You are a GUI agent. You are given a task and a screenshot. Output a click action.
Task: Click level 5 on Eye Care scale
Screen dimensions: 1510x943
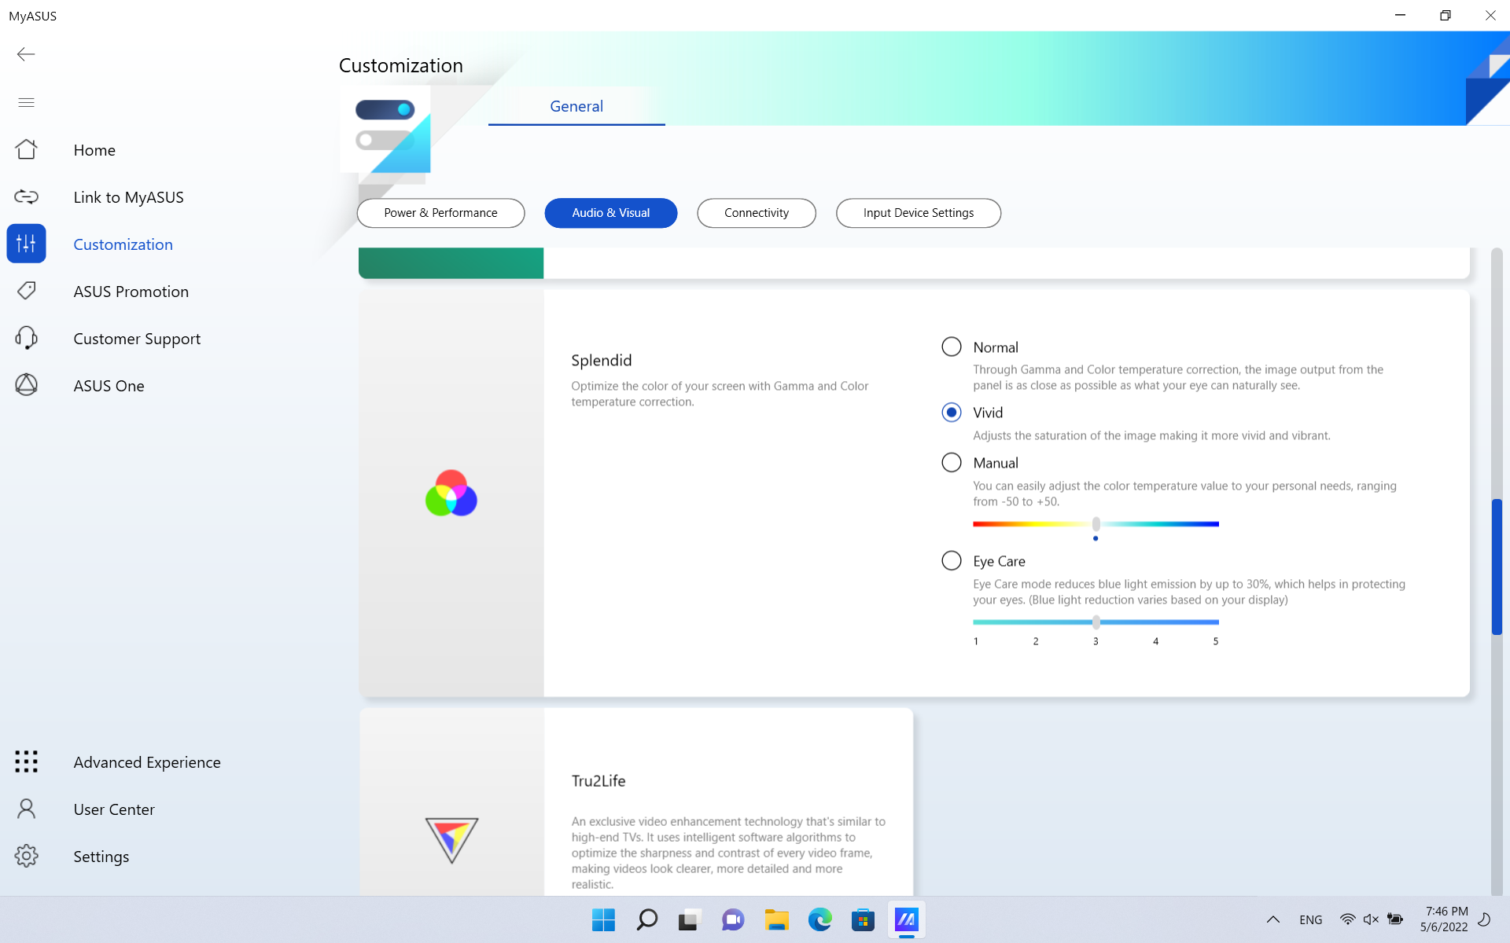coord(1216,641)
